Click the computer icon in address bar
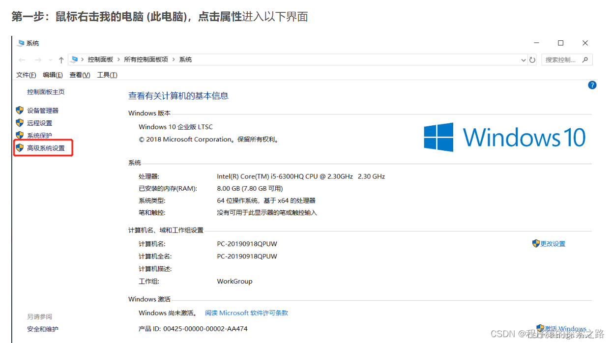 coord(74,59)
